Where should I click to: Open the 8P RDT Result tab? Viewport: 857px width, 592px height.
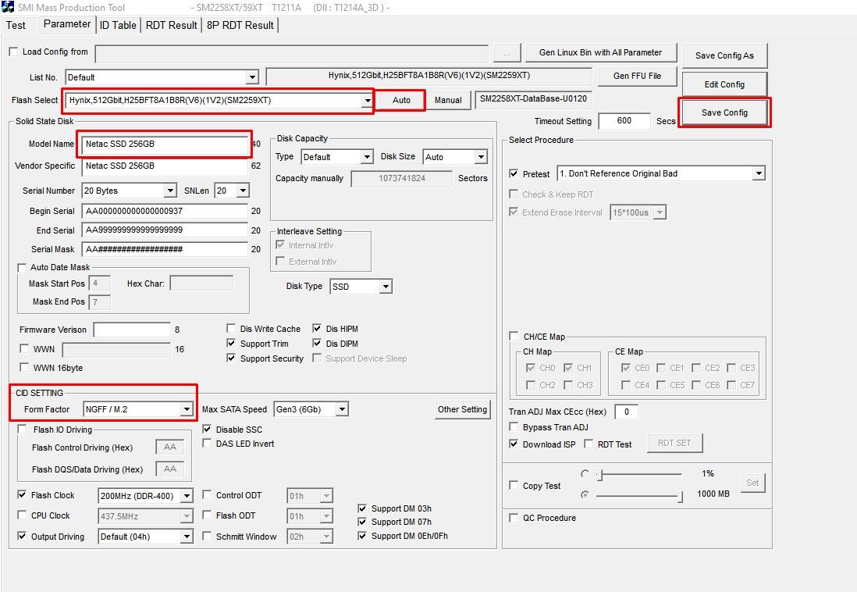[x=240, y=25]
